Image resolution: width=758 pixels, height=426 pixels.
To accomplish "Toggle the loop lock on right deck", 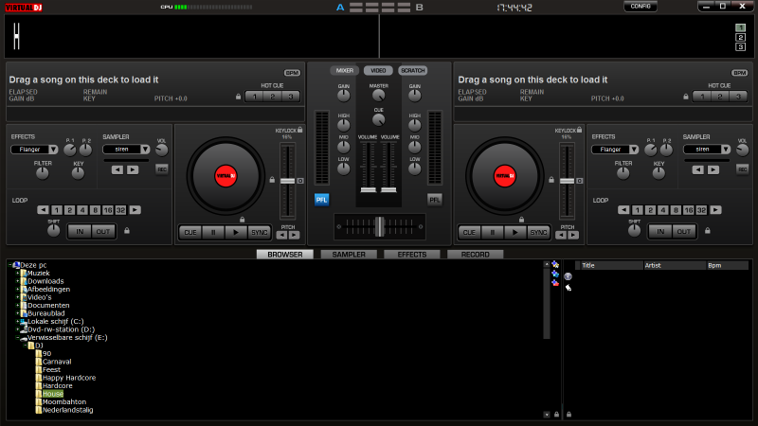I will click(x=707, y=231).
